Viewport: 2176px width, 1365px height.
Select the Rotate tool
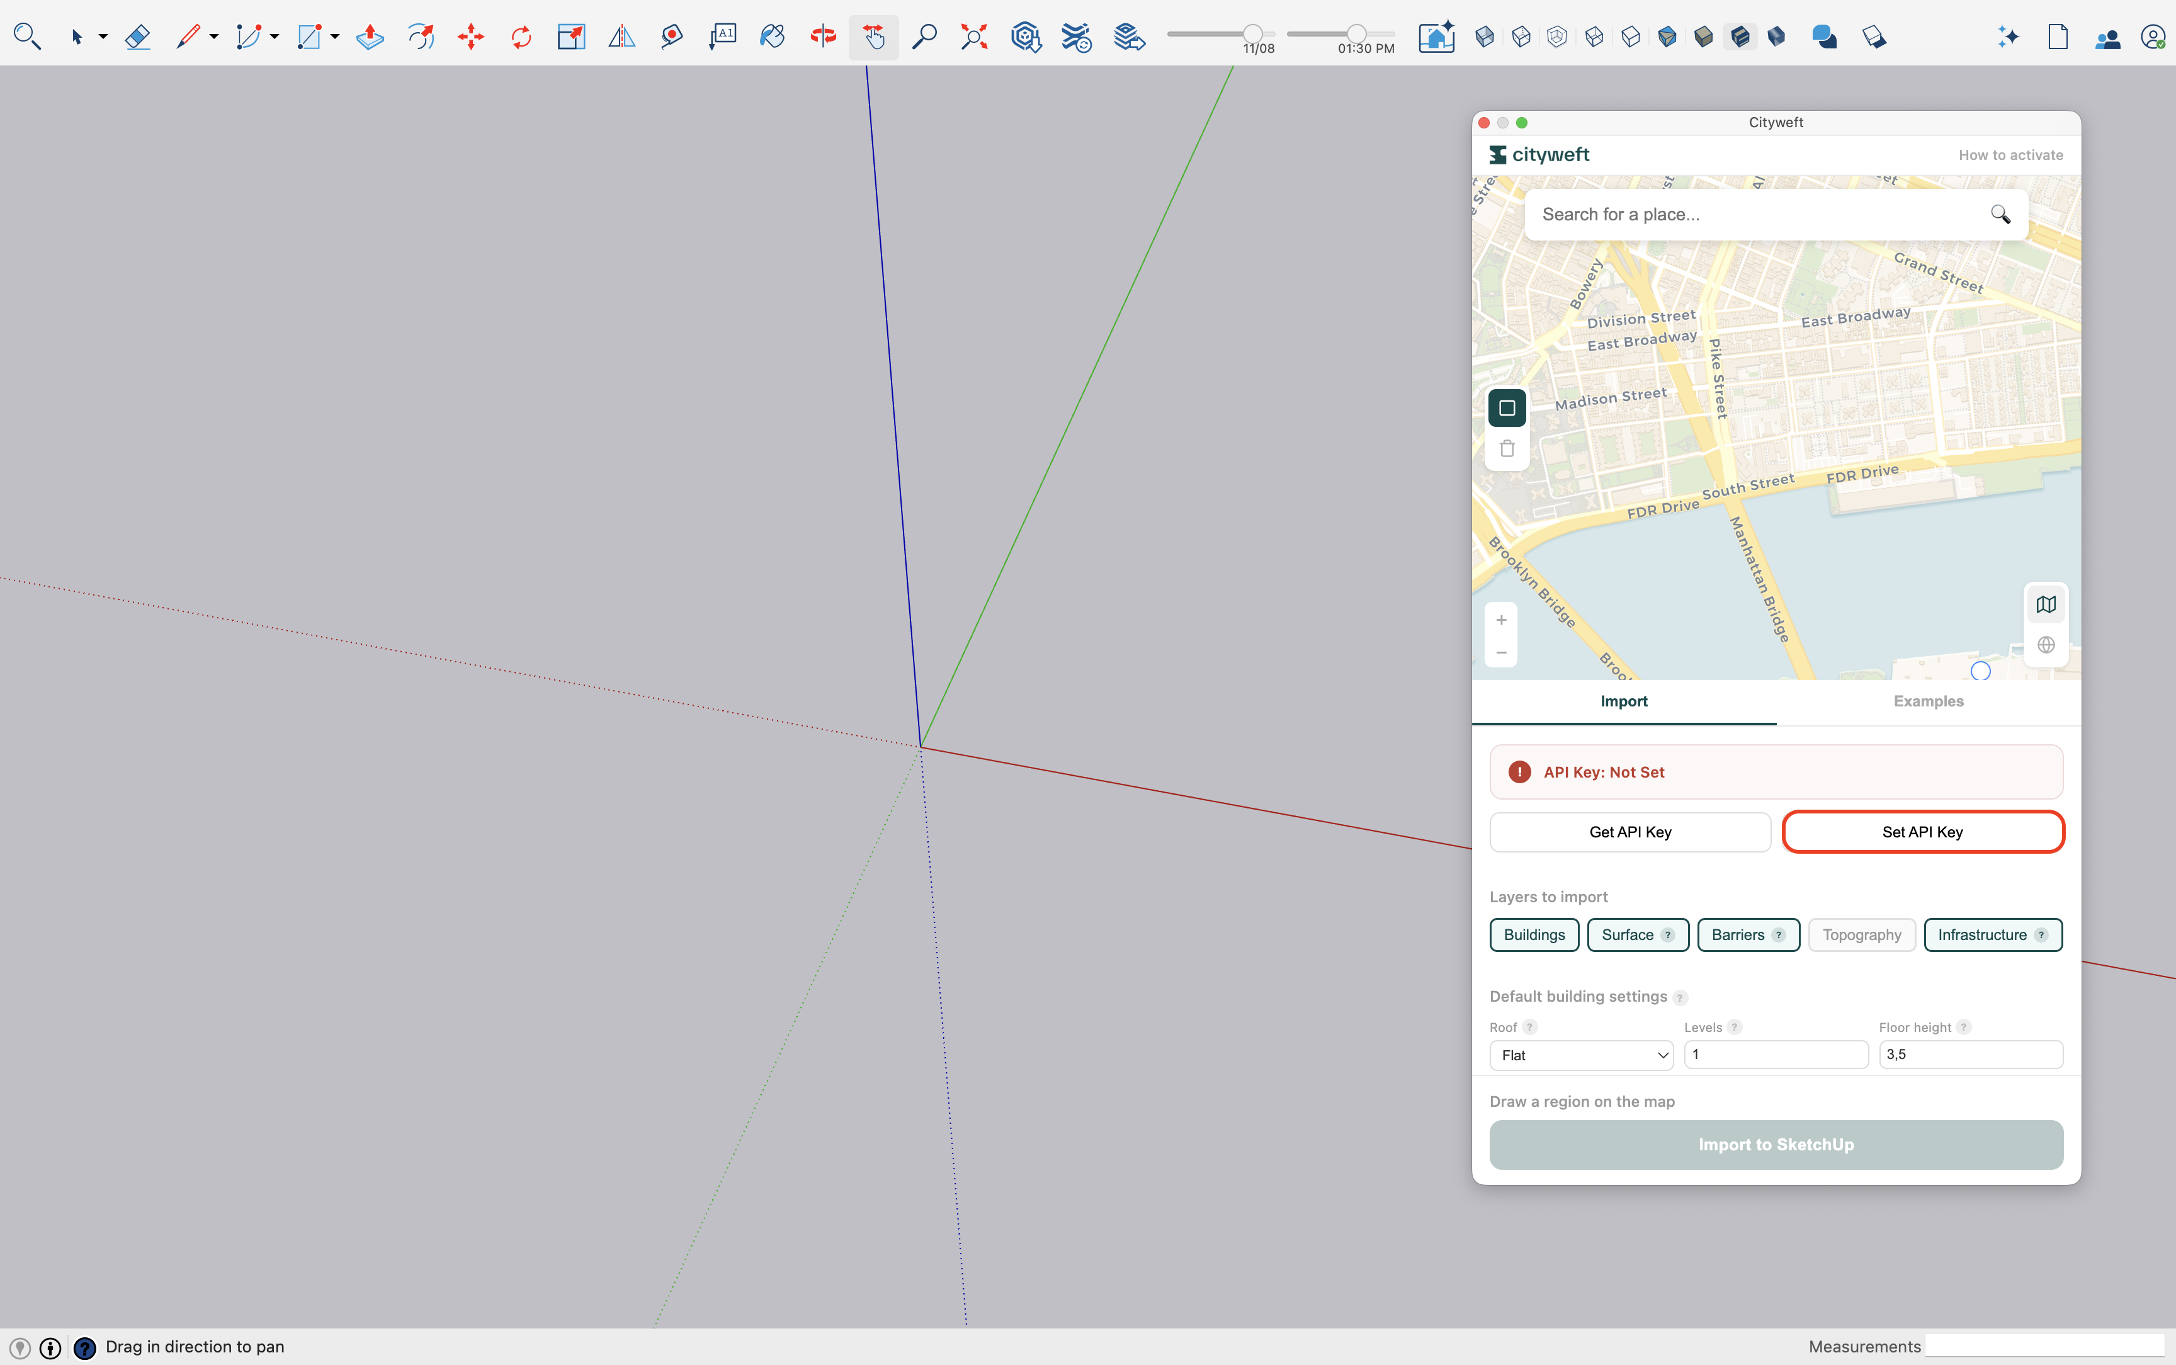click(521, 37)
